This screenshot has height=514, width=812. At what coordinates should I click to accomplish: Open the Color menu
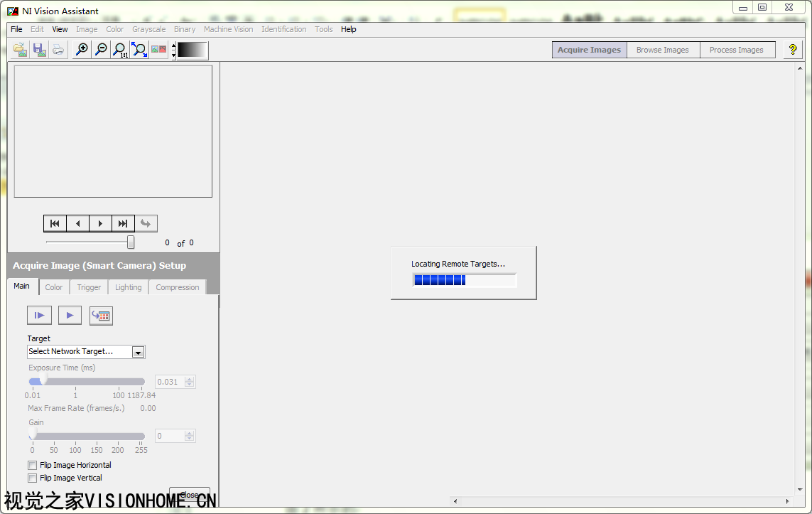click(115, 30)
